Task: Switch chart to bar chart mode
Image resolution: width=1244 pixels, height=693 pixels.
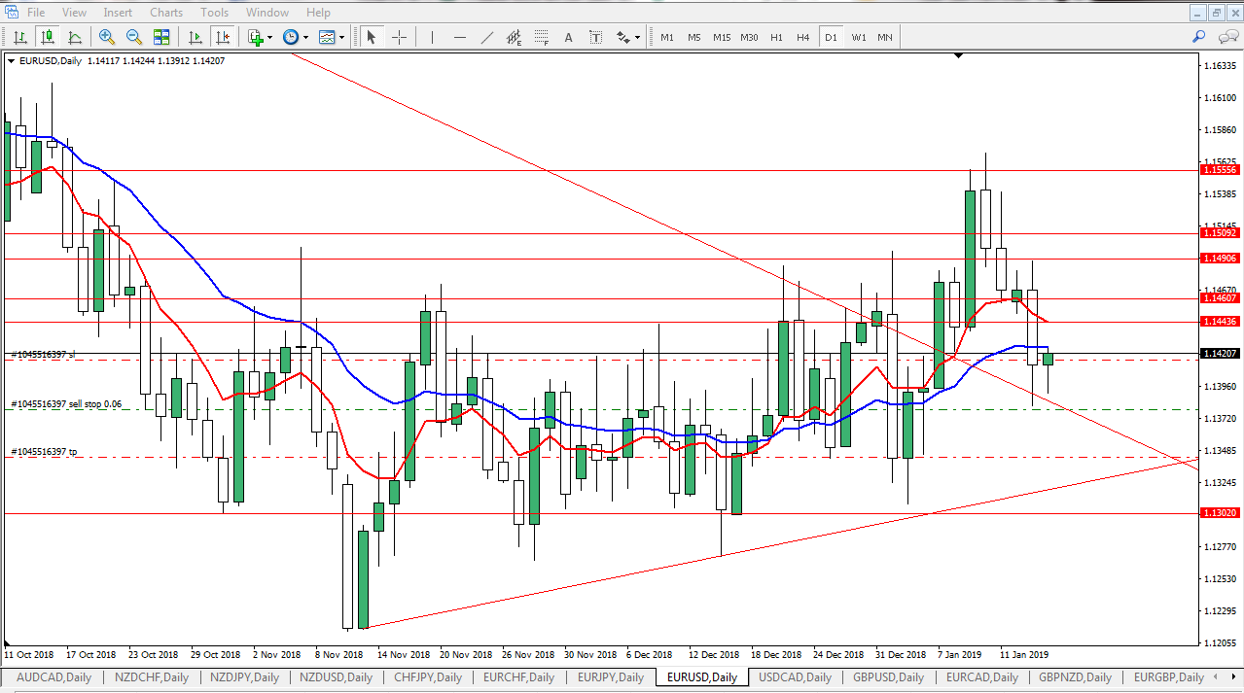Action: pos(19,37)
